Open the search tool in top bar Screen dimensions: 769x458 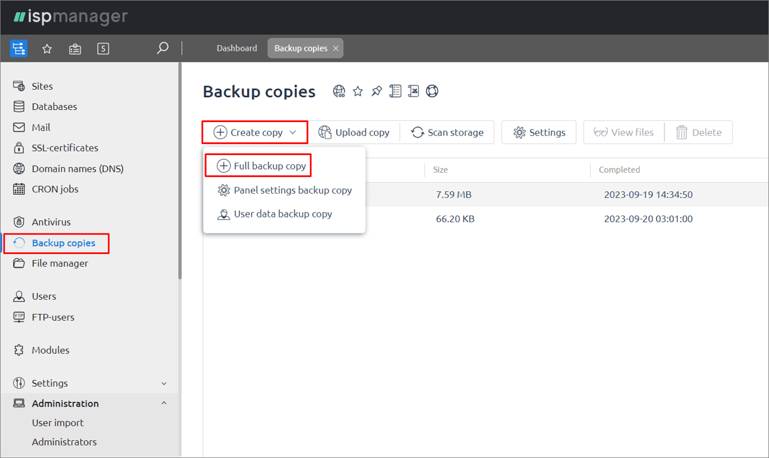pyautogui.click(x=162, y=48)
